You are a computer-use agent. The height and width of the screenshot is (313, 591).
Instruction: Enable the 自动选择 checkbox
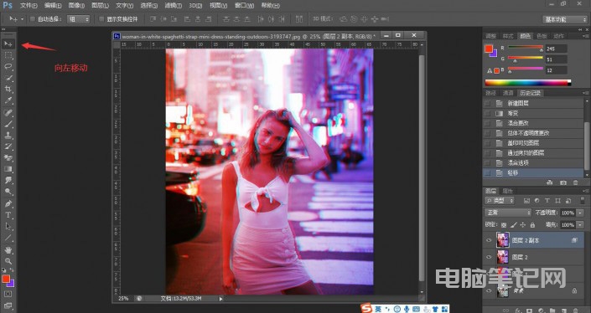pos(33,18)
